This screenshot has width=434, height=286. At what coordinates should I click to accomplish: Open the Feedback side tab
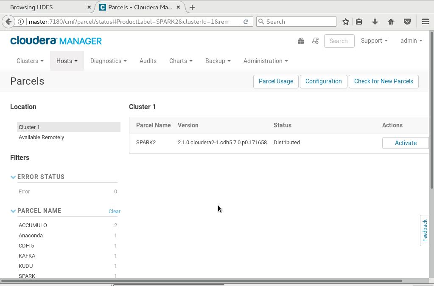click(x=425, y=231)
